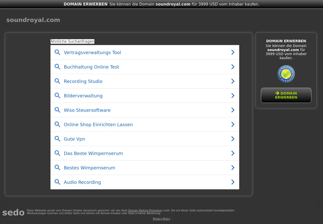Open chevron arrow for Vertragsverwaltungs Tool
323x224 pixels.
click(x=233, y=52)
